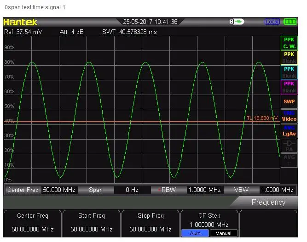
Task: Click the SWP sweep status icon
Action: pyautogui.click(x=289, y=101)
